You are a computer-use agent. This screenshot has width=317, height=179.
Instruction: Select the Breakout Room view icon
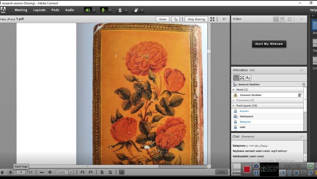point(242,78)
